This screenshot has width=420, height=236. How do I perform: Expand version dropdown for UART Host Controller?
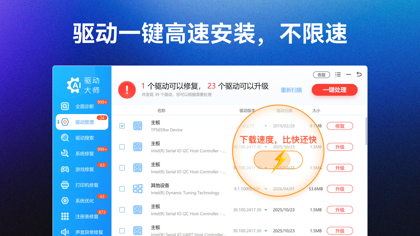266,231
